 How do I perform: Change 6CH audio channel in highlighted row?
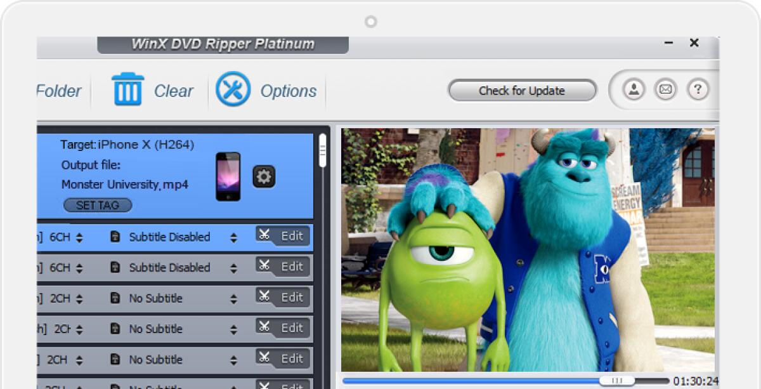coord(79,237)
